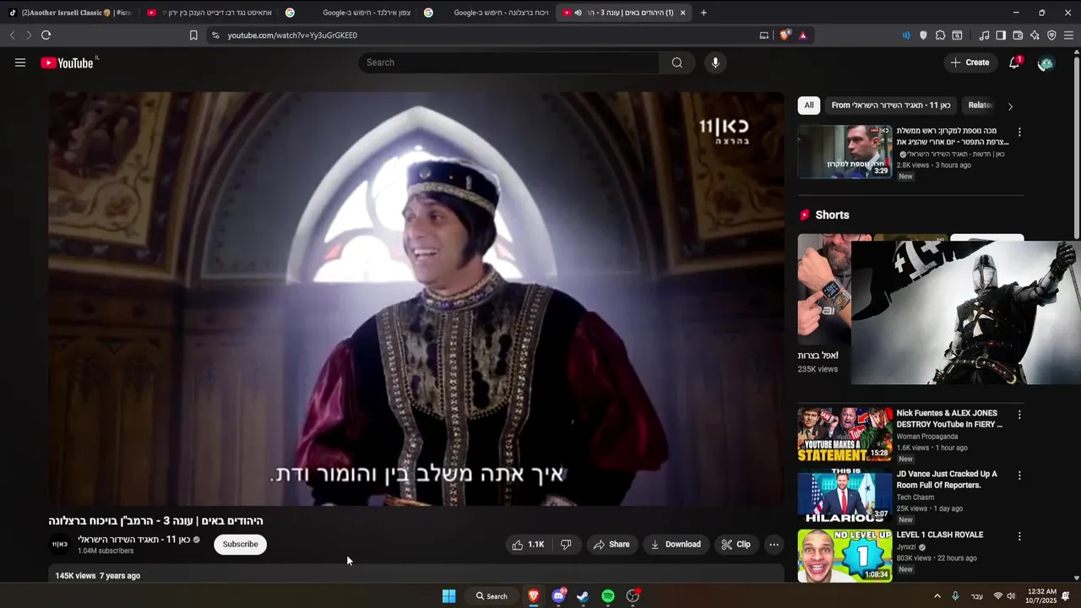Select the All filter chip

tap(809, 106)
